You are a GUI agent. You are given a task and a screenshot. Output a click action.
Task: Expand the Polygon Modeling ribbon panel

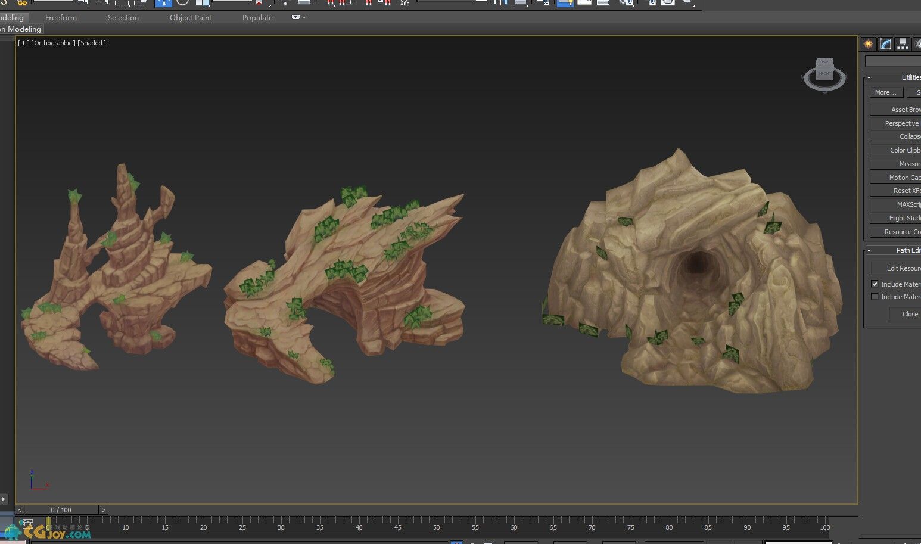(x=21, y=29)
